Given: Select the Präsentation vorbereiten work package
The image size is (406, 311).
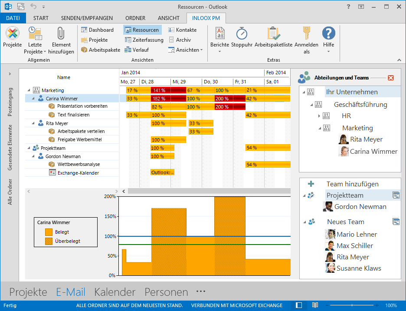Looking at the screenshot, I should click(x=82, y=106).
